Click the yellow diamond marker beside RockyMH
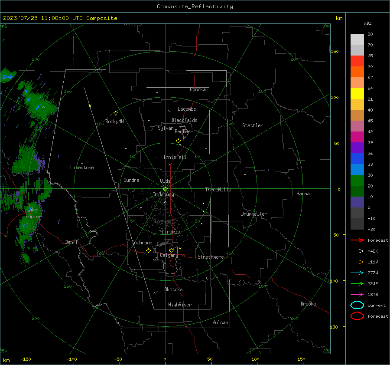390x365 pixels. click(116, 113)
